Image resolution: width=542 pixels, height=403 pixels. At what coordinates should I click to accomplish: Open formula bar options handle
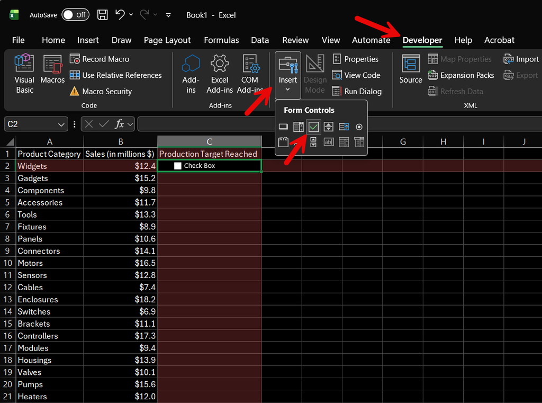coord(75,124)
